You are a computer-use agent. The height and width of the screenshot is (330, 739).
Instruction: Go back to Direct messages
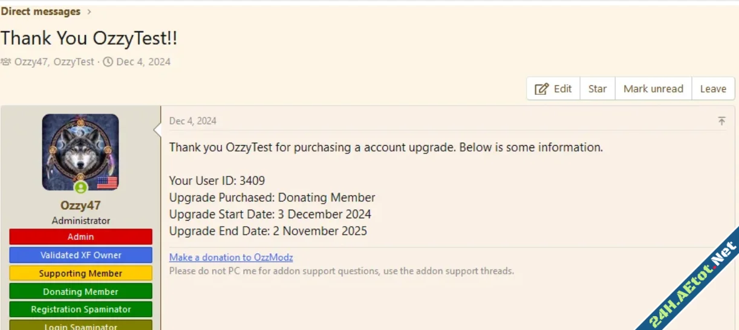tap(41, 11)
